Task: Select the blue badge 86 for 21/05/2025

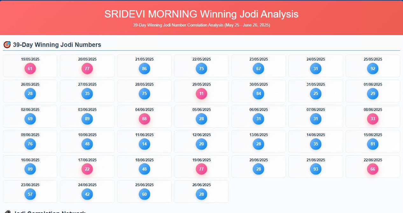Action: coord(144,69)
